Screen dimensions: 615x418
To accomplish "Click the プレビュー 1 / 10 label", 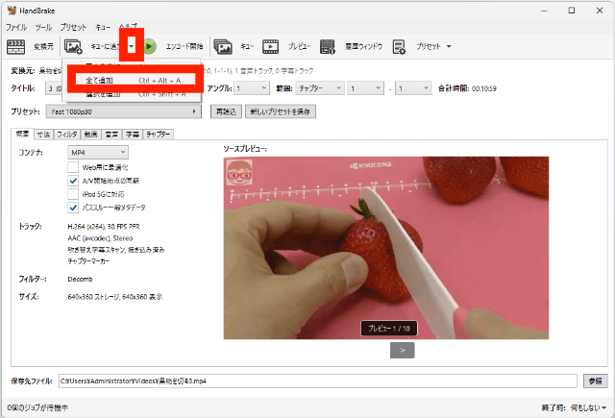I will tap(389, 329).
